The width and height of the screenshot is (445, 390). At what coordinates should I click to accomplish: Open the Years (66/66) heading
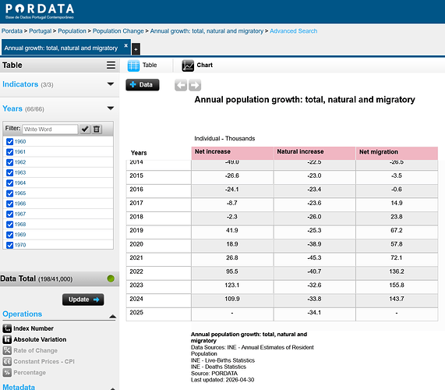click(23, 108)
